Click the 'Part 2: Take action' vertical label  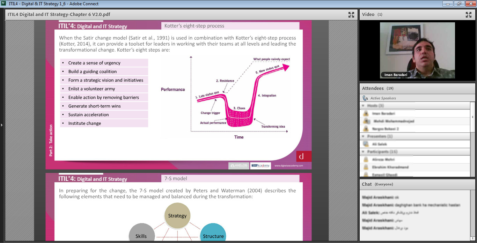tap(51, 140)
